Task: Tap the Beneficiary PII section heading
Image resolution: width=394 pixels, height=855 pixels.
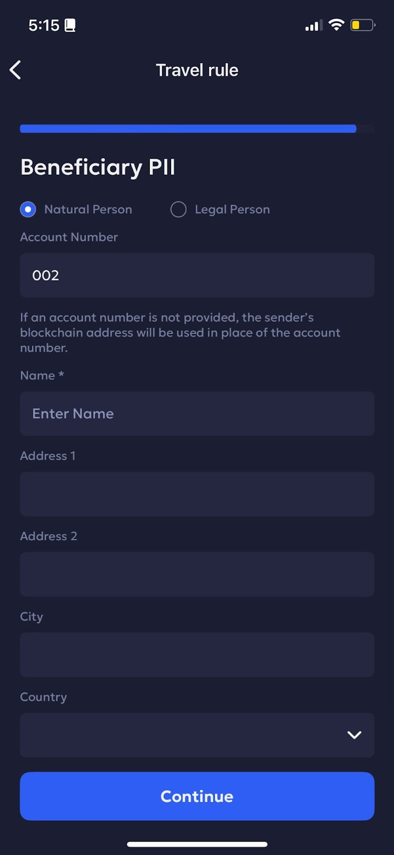Action: pos(98,167)
